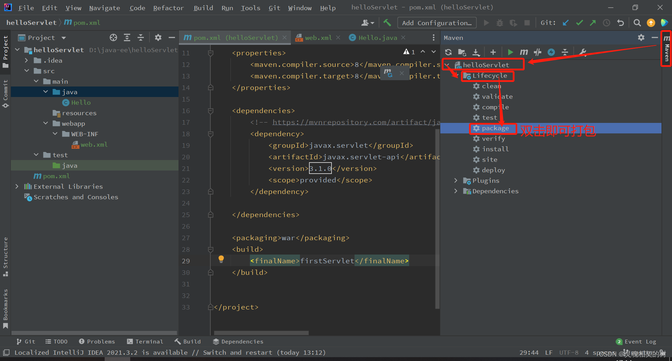This screenshot has height=361, width=672.
Task: Toggle Maven Skip Tests mode
Action: 538,52
